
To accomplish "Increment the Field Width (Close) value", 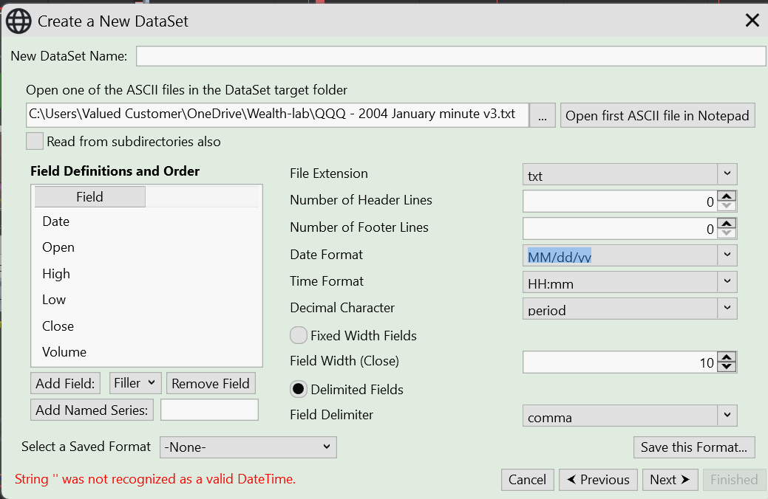I will (727, 357).
